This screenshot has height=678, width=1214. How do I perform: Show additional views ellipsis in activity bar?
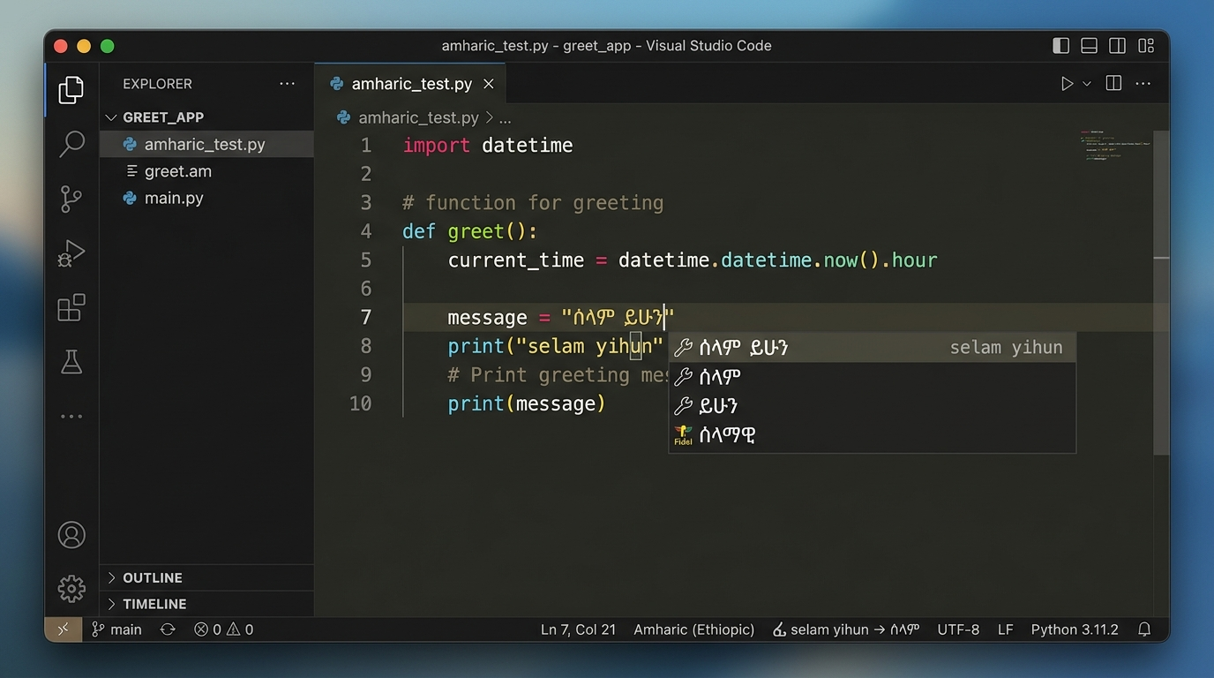tap(71, 416)
